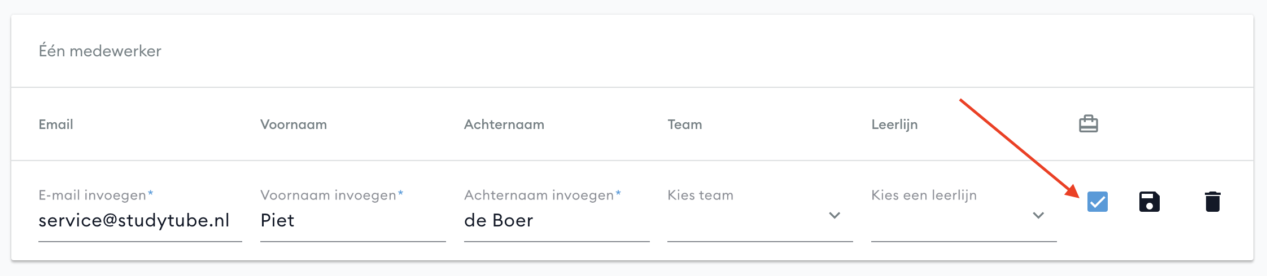The image size is (1267, 276).
Task: Uncheck the blue checkbox next to the Leerlijn dropdown
Action: [x=1098, y=202]
